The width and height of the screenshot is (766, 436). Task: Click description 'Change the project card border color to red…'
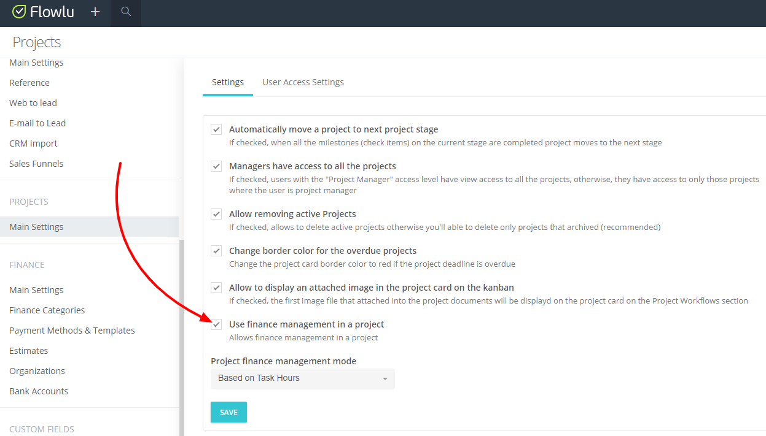pyautogui.click(x=372, y=264)
